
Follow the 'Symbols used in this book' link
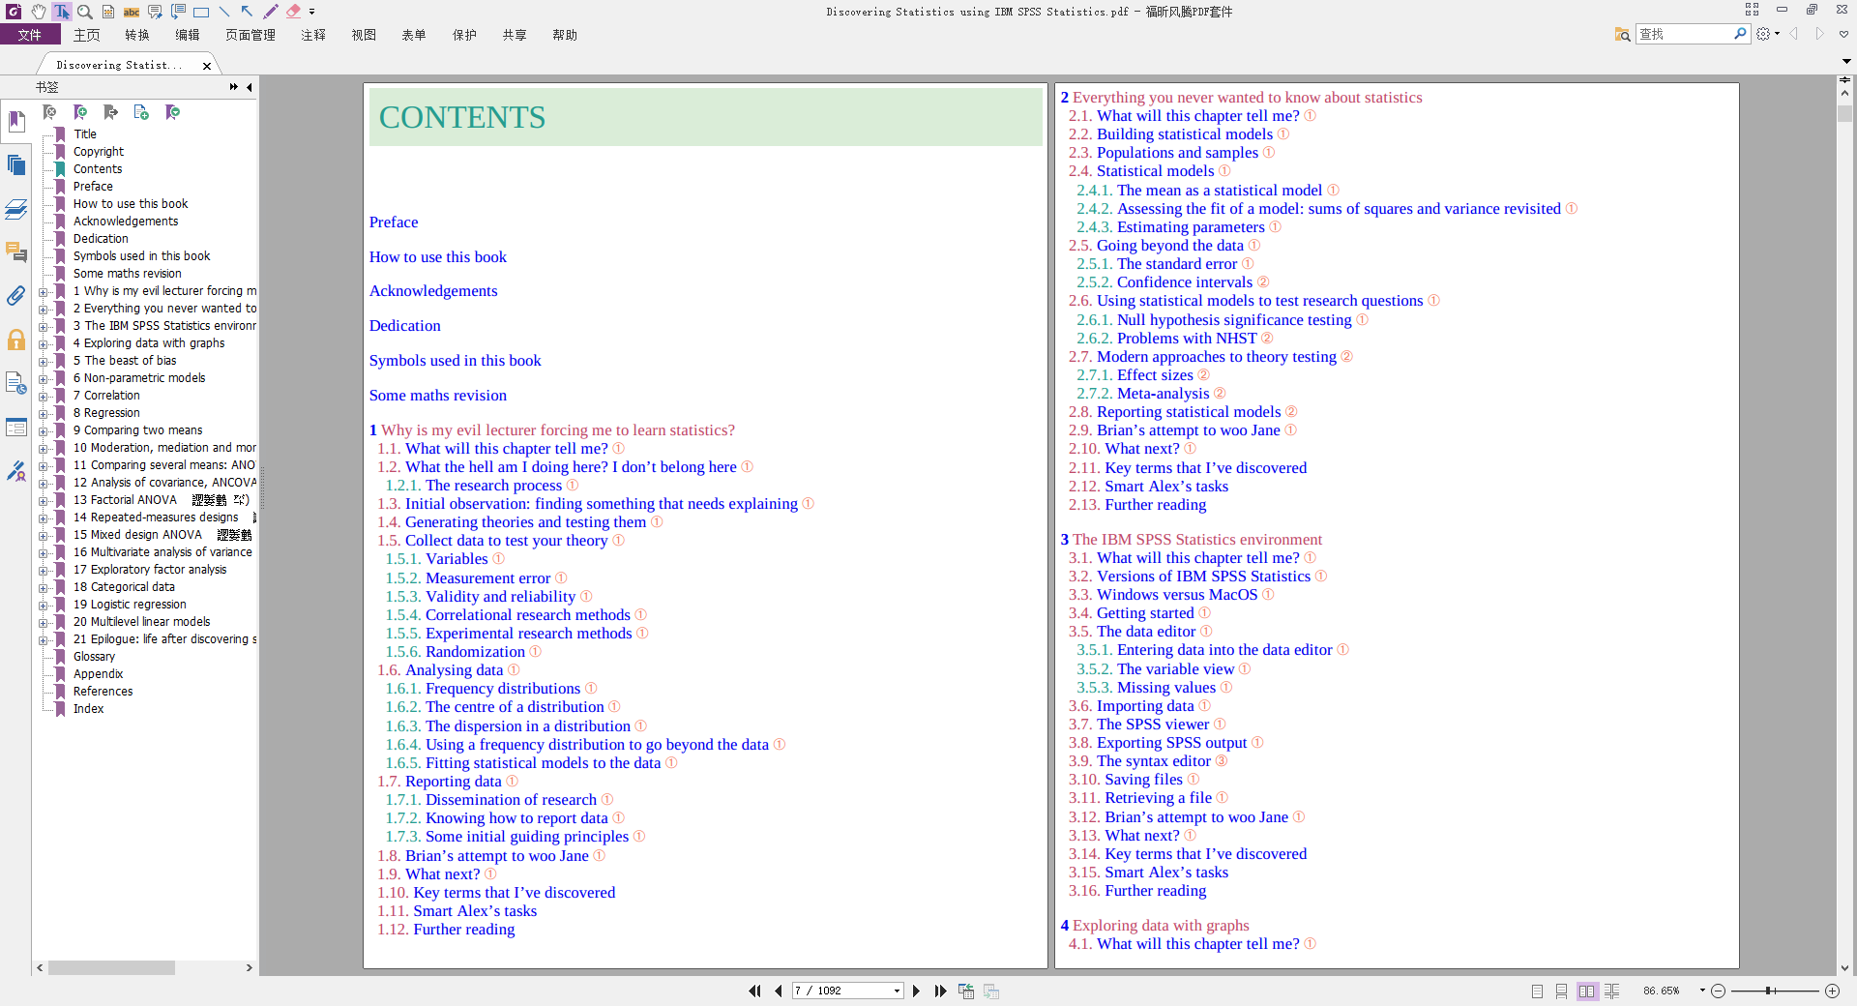[455, 360]
